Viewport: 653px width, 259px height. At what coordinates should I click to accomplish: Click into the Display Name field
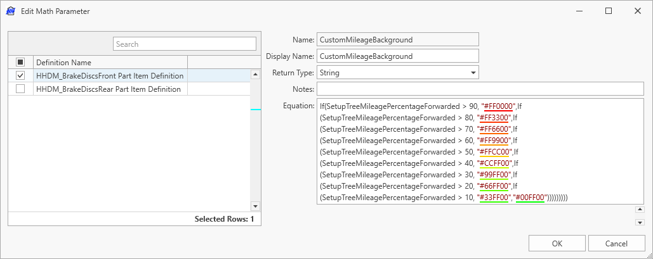397,56
